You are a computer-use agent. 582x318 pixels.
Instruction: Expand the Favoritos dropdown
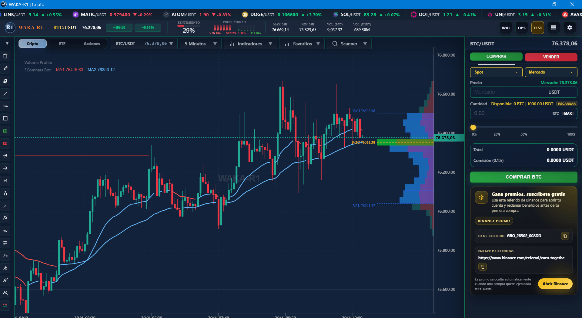tap(302, 44)
